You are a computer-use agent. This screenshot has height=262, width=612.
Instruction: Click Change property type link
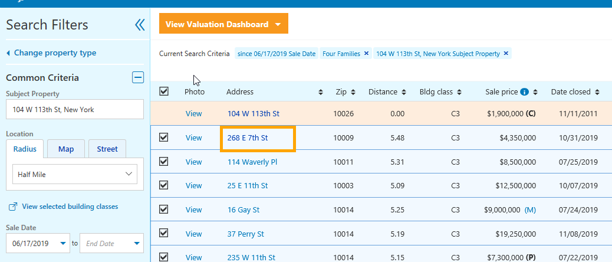(x=55, y=53)
